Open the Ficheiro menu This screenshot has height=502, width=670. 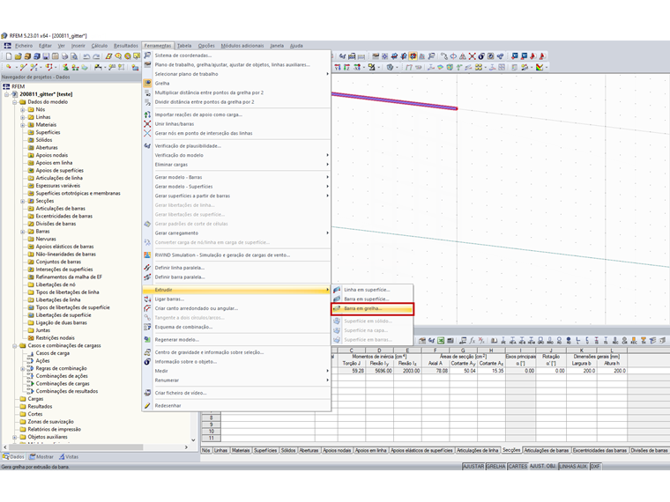(24, 46)
